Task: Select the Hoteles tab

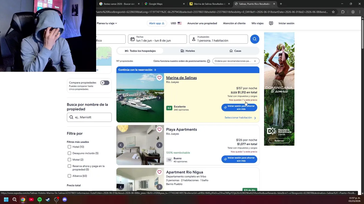Action: pos(188,51)
